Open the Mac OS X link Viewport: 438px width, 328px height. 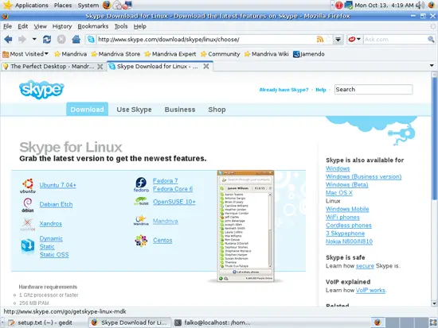[x=338, y=193]
